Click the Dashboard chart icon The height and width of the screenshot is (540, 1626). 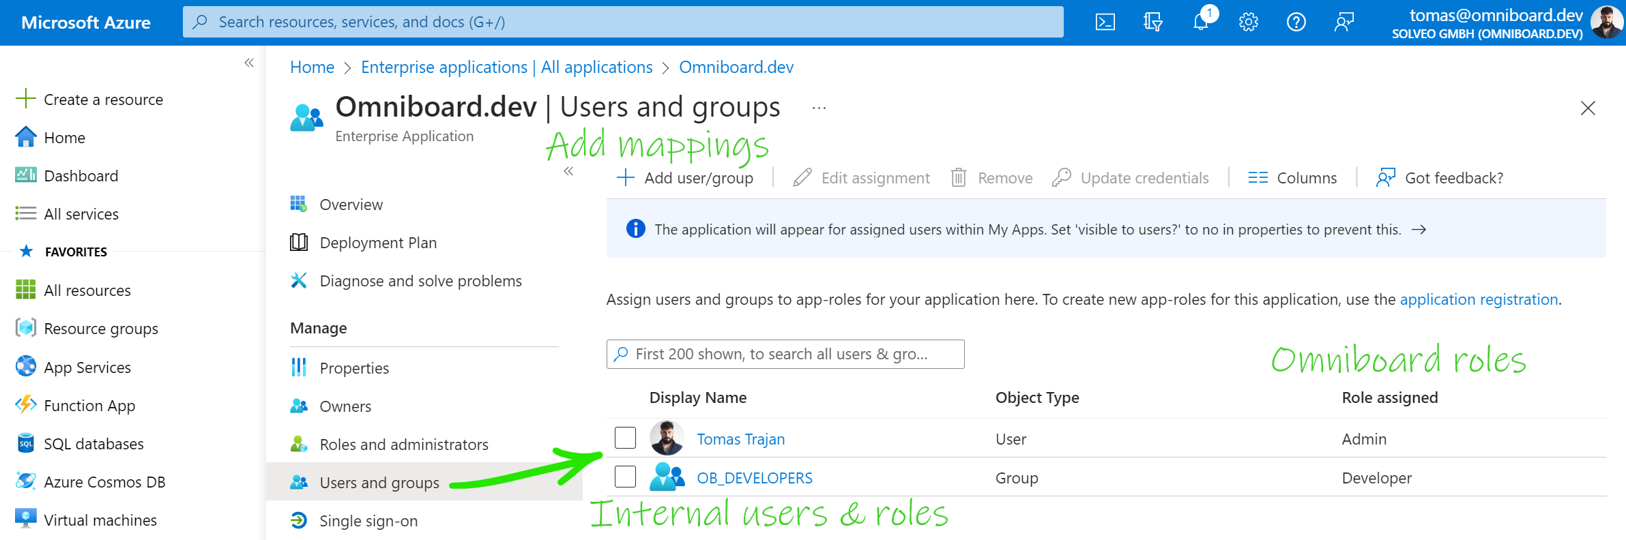[x=25, y=175]
